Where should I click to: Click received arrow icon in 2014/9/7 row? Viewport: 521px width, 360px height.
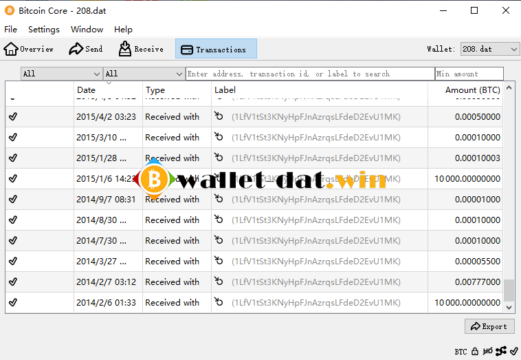tap(219, 199)
